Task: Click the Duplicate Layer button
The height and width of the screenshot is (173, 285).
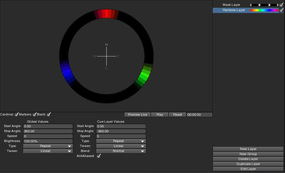Action: tap(248, 164)
